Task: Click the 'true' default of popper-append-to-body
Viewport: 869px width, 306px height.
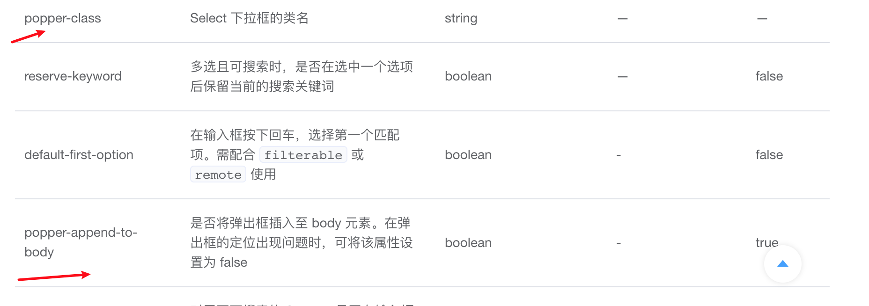Action: coord(767,242)
